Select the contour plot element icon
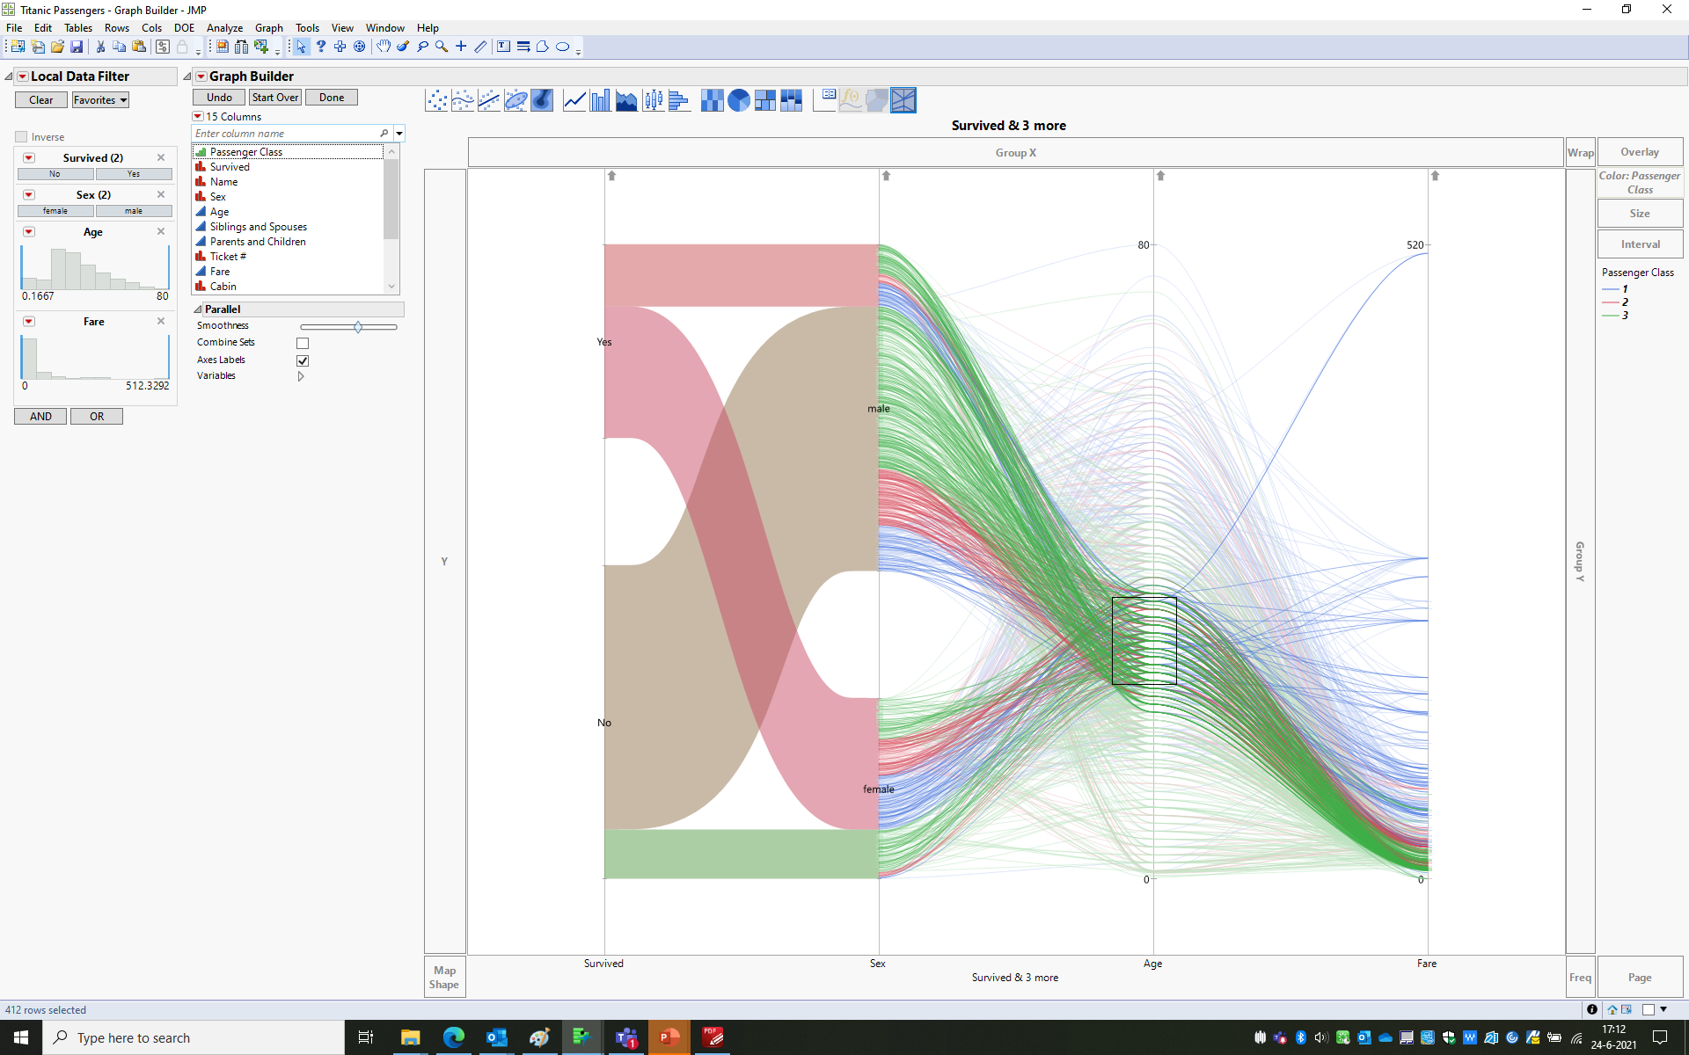The width and height of the screenshot is (1689, 1055). 542,100
